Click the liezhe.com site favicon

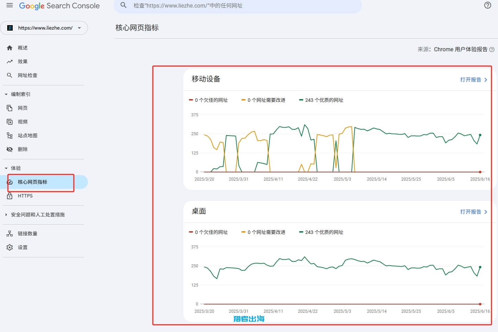tap(10, 28)
